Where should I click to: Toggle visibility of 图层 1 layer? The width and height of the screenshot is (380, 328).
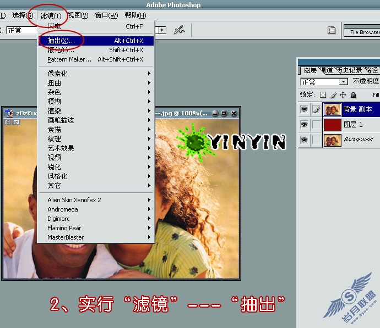(304, 125)
